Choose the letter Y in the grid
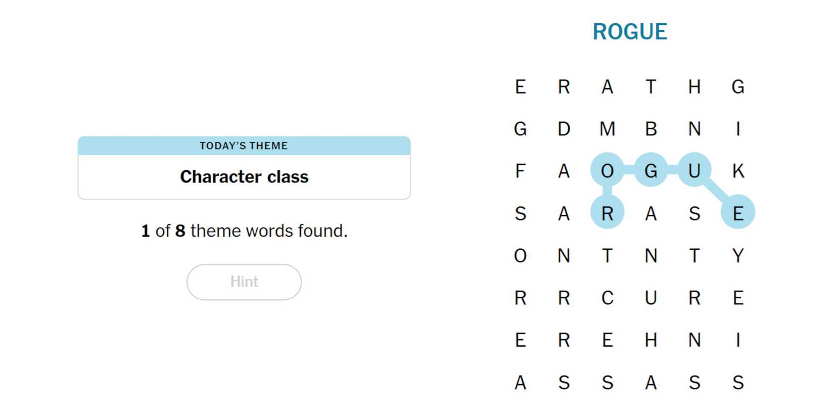 737,256
